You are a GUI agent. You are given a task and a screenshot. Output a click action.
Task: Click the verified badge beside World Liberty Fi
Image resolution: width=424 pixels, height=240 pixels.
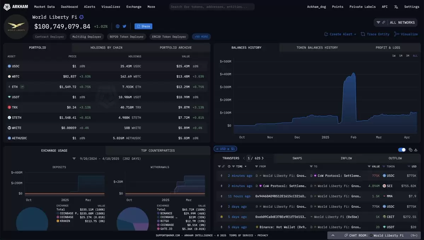pyautogui.click(x=81, y=17)
